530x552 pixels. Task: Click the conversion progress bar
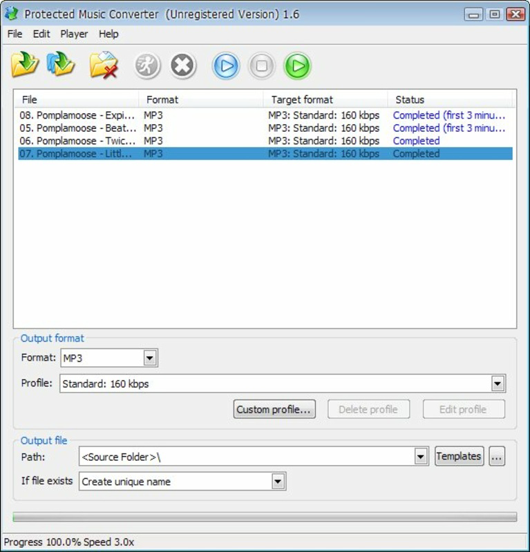pyautogui.click(x=265, y=516)
